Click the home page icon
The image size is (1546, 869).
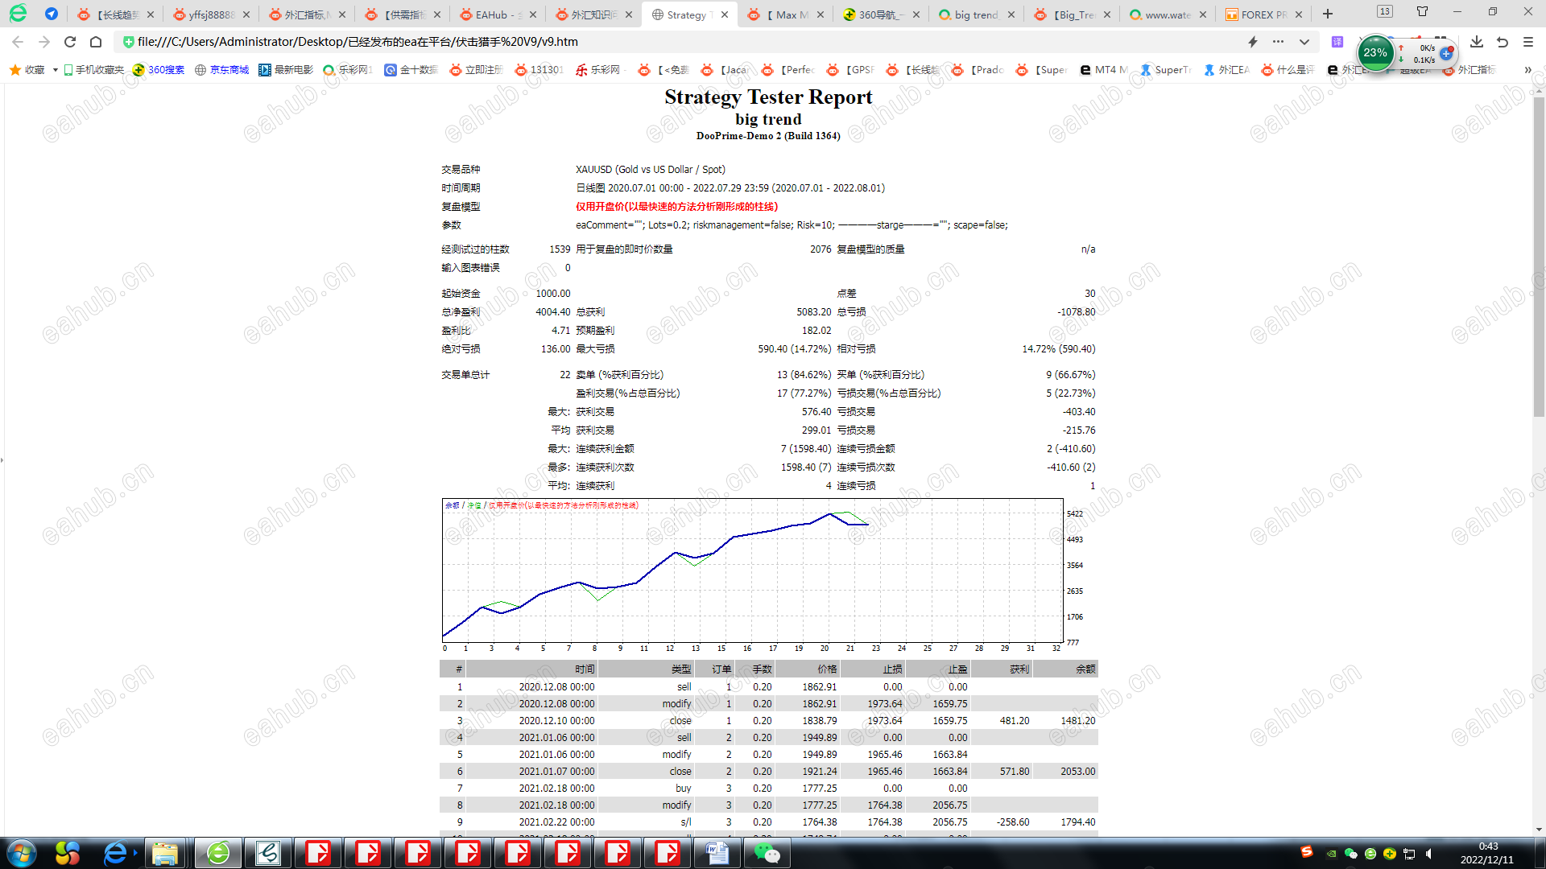tap(96, 42)
